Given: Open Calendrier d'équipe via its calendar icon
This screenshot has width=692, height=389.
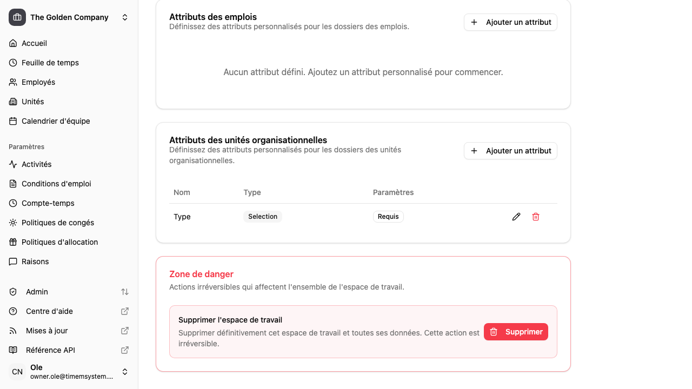Looking at the screenshot, I should point(12,121).
